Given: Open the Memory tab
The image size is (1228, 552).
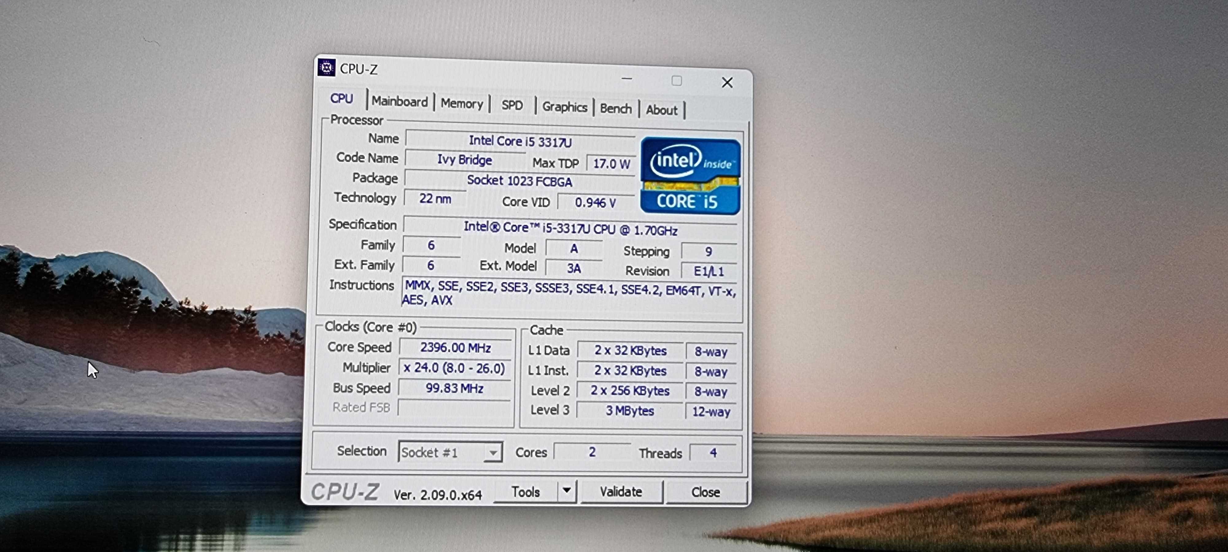Looking at the screenshot, I should pyautogui.click(x=461, y=103).
